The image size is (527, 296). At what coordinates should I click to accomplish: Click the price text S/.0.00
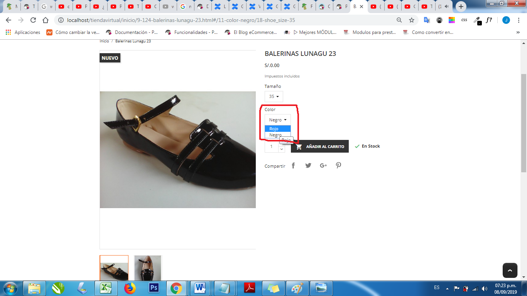click(272, 66)
